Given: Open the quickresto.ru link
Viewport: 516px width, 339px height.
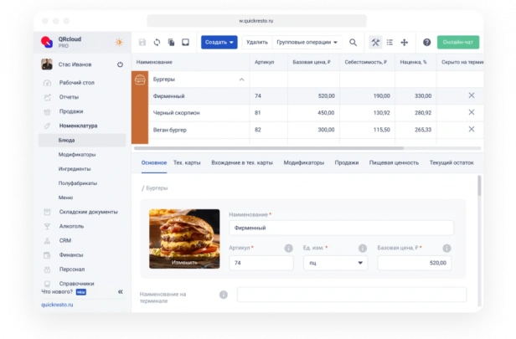Looking at the screenshot, I should (x=57, y=305).
